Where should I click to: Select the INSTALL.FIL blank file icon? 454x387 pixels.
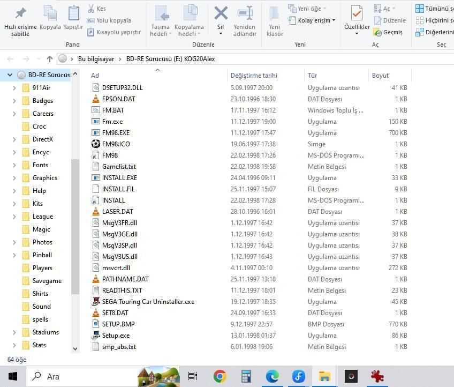(x=95, y=189)
